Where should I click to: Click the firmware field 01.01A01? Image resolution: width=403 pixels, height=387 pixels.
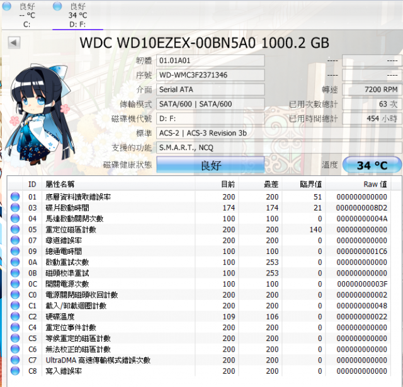click(x=210, y=61)
